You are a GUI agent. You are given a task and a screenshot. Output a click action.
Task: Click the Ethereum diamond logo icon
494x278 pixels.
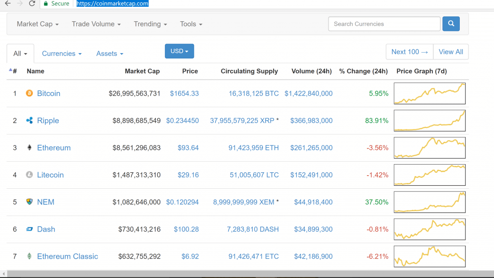tap(29, 148)
